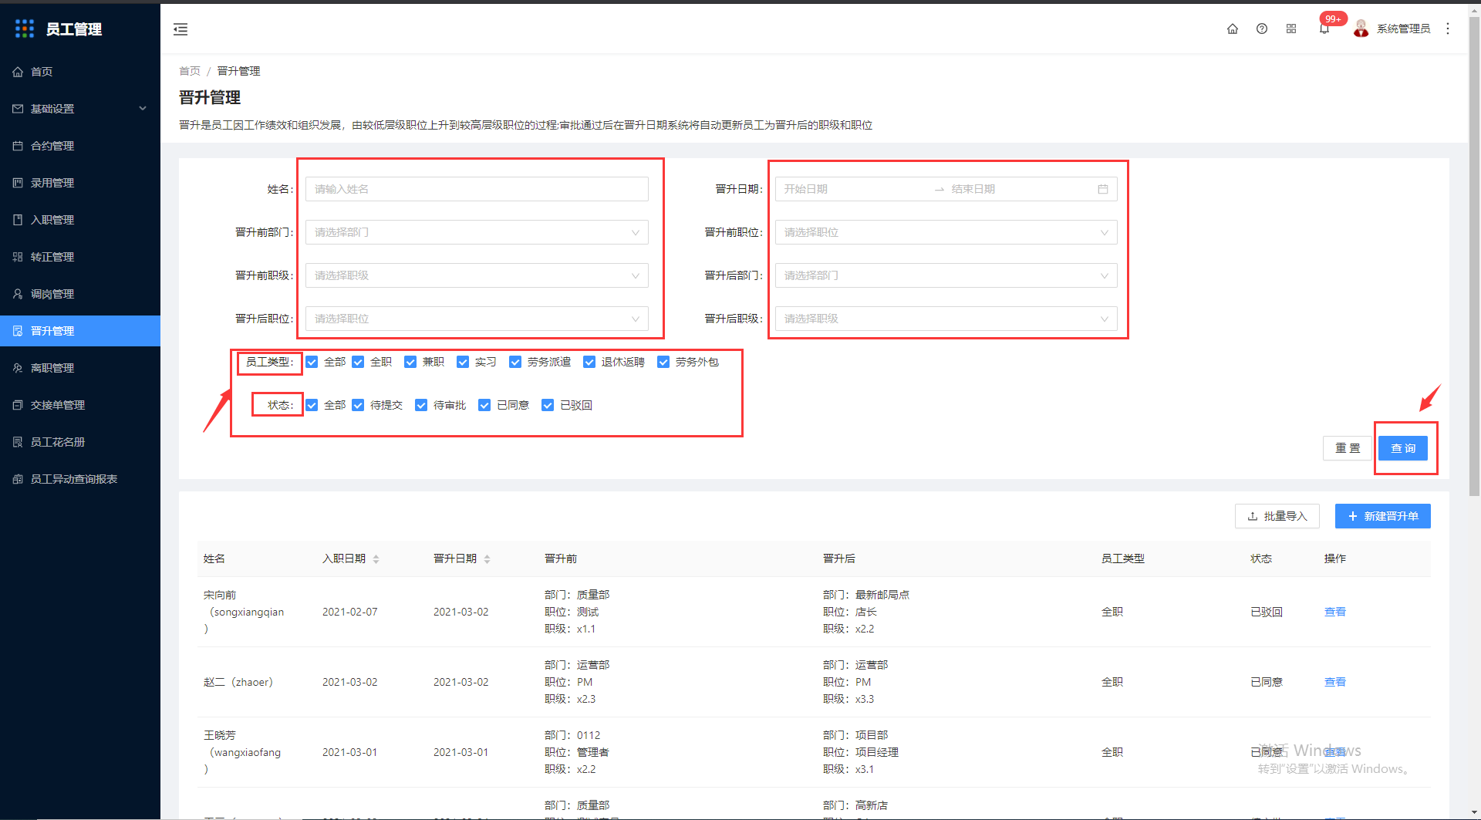Toggle the 劳务派遣 checkbox
The width and height of the screenshot is (1481, 820).
(x=515, y=362)
